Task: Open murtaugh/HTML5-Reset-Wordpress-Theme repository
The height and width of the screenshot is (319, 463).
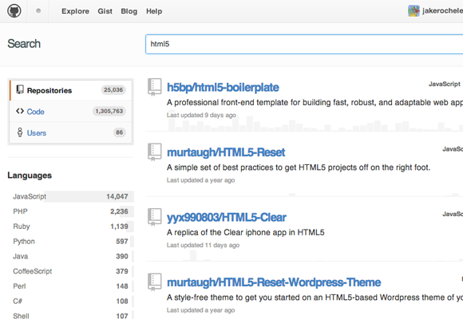Action: tap(274, 282)
